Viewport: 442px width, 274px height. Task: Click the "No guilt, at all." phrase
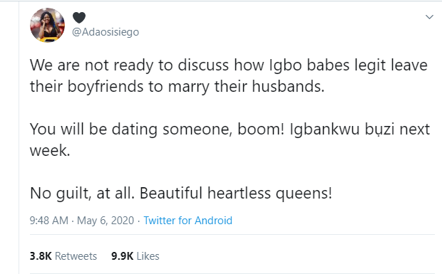(x=82, y=194)
